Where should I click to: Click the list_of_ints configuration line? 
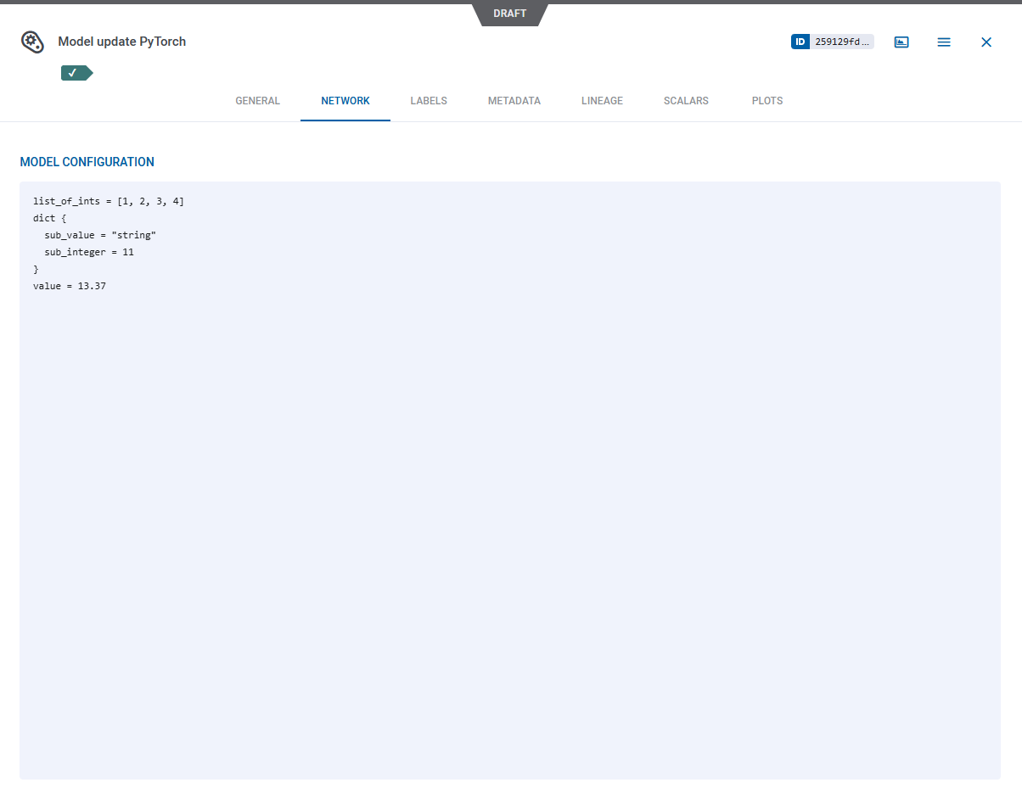pos(108,201)
